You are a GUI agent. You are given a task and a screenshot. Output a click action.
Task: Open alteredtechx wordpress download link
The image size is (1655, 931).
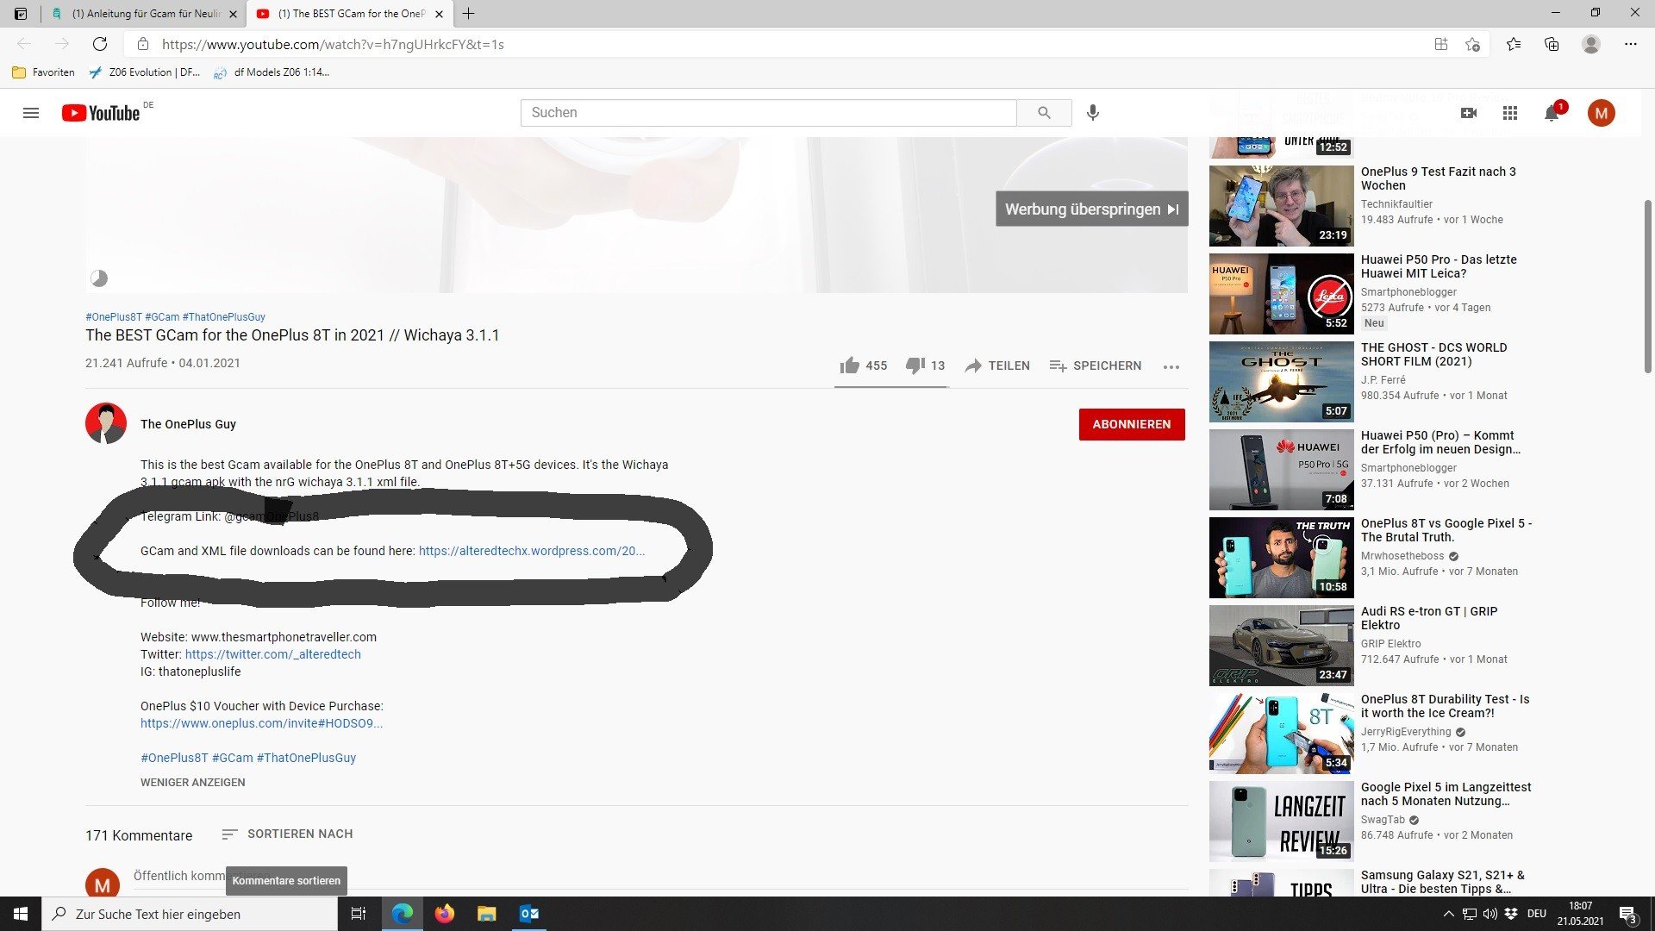pyautogui.click(x=532, y=551)
